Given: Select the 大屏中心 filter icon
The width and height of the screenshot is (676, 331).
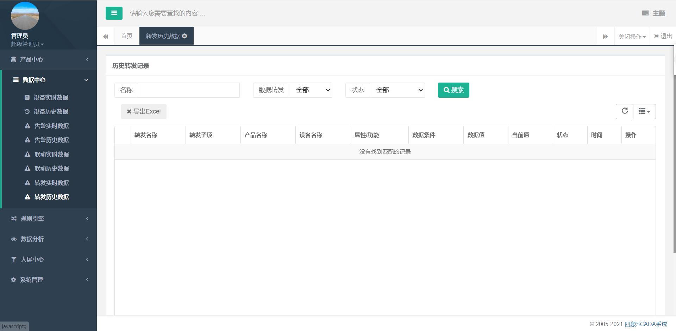Looking at the screenshot, I should (14, 259).
